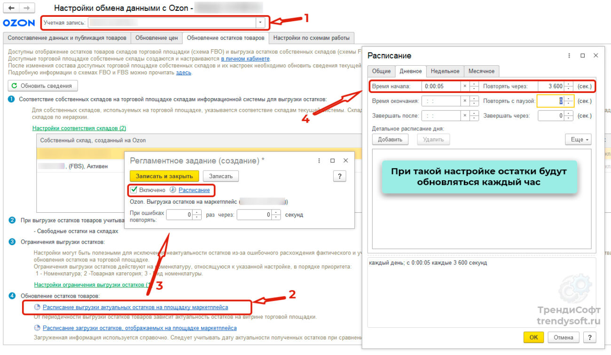Click the stepper of the 'раз' retry field
Image resolution: width=611 pixels, height=355 pixels.
197,215
